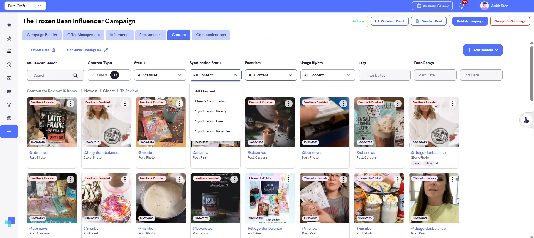534x238 pixels.
Task: Switch to Influencers tab
Action: point(120,35)
